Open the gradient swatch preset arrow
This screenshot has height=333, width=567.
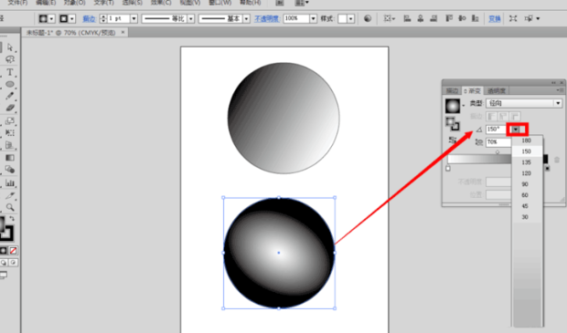click(464, 105)
